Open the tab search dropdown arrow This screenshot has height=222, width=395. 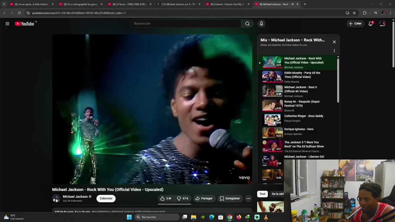click(4, 4)
